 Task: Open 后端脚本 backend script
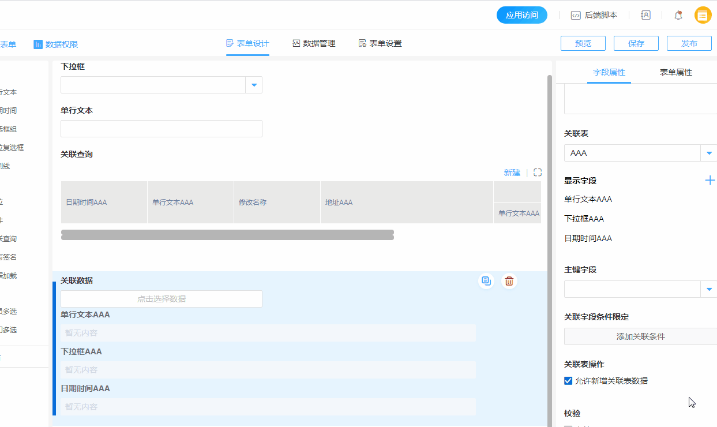(594, 16)
